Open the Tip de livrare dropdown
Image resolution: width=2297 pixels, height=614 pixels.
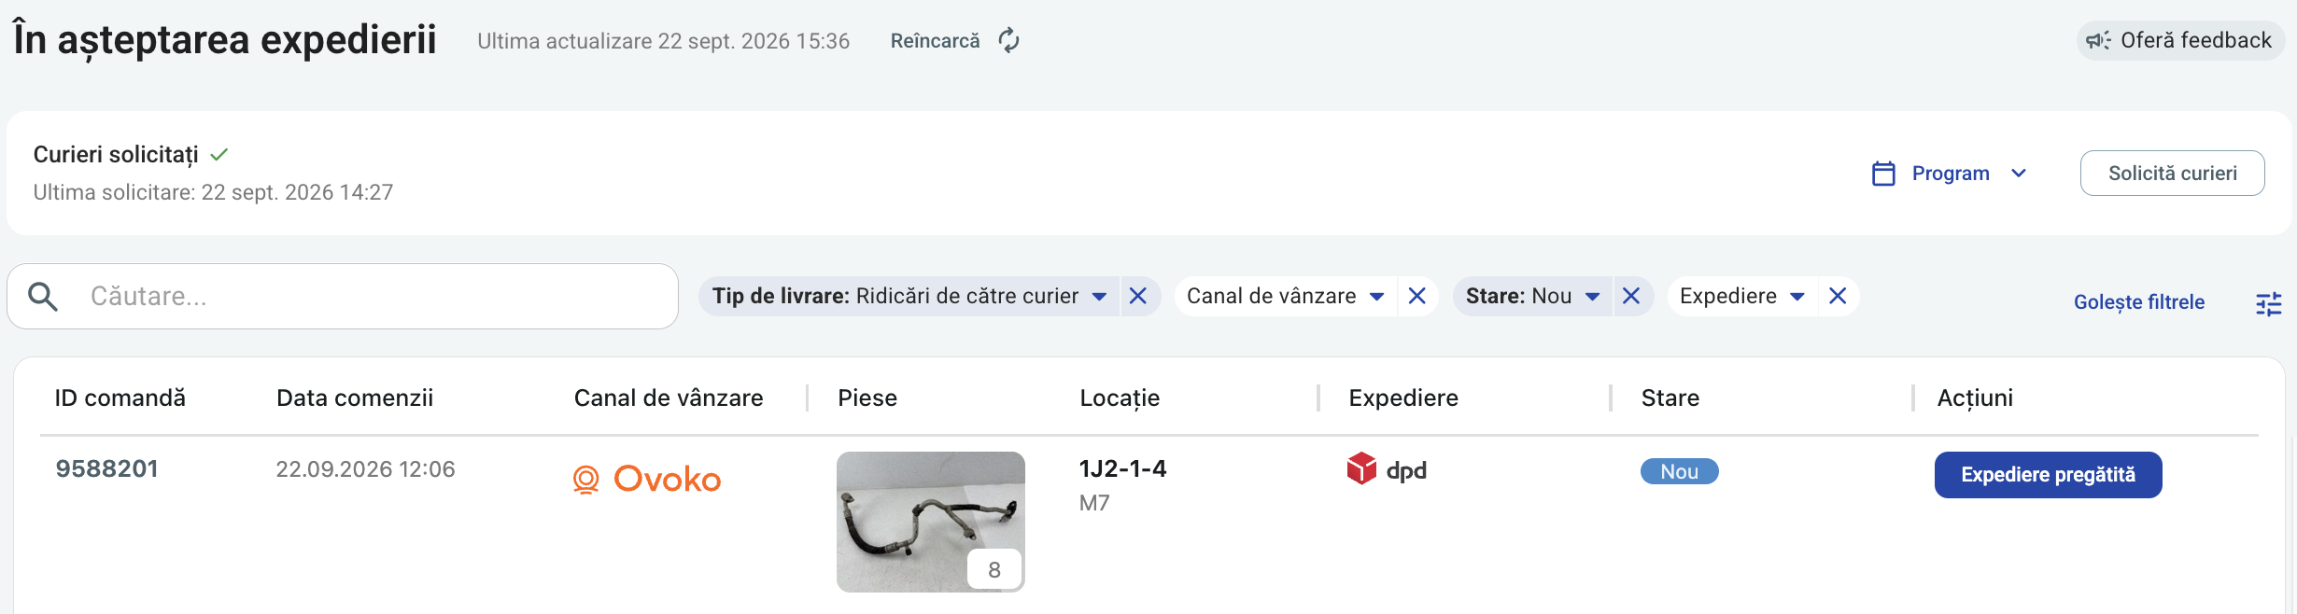click(x=1099, y=297)
